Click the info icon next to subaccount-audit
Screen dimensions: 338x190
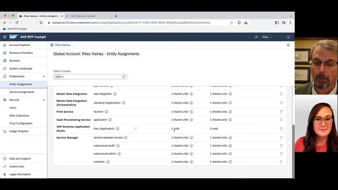point(118,146)
